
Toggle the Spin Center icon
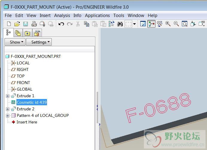(151, 24)
